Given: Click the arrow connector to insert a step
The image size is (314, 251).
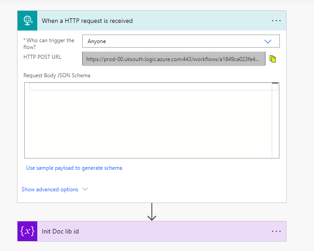Looking at the screenshot, I should 152,211.
